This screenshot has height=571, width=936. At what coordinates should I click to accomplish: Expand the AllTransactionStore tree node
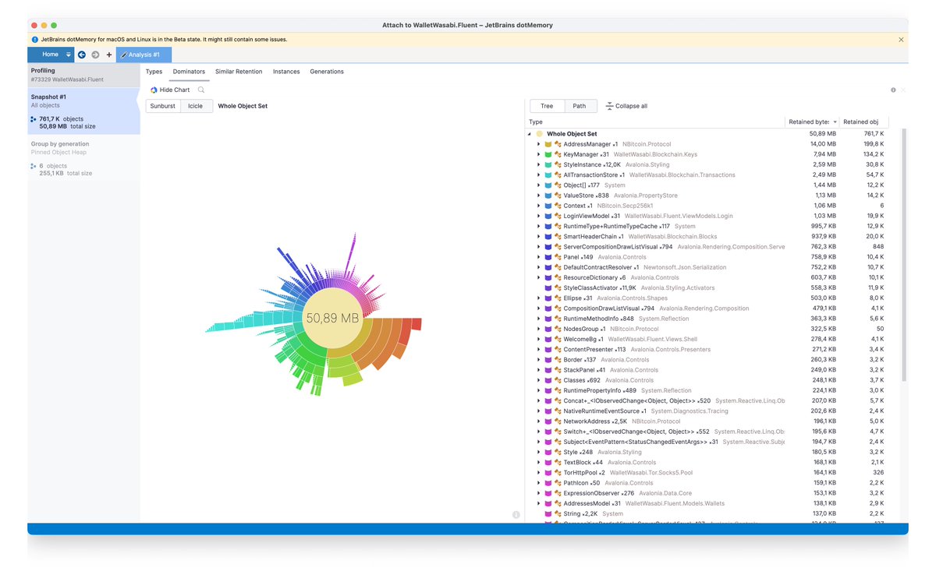[538, 175]
